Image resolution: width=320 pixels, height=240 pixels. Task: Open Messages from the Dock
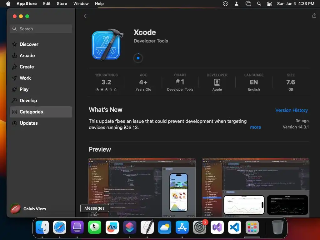click(95, 227)
